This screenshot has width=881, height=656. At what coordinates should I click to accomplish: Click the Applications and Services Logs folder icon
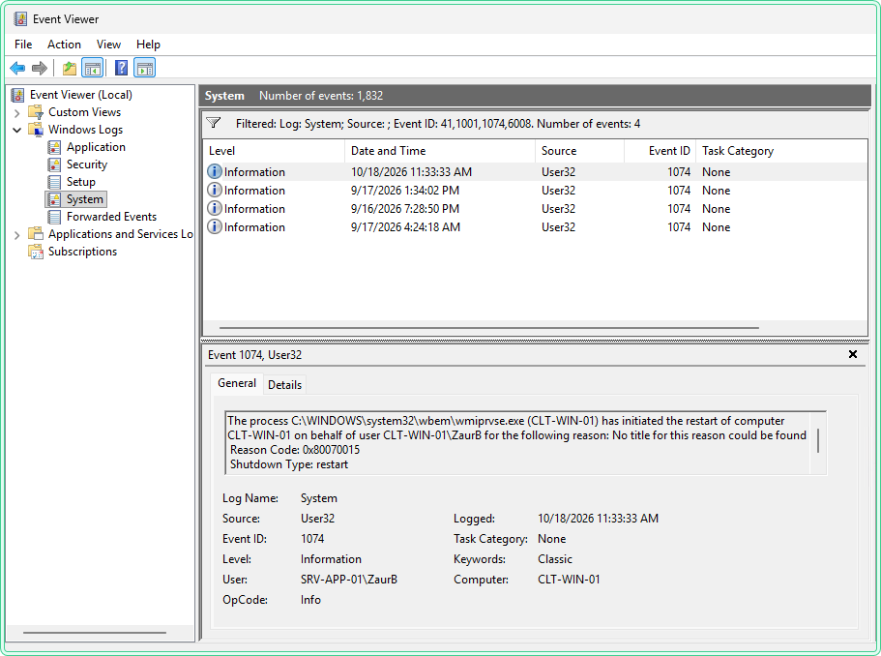(36, 234)
